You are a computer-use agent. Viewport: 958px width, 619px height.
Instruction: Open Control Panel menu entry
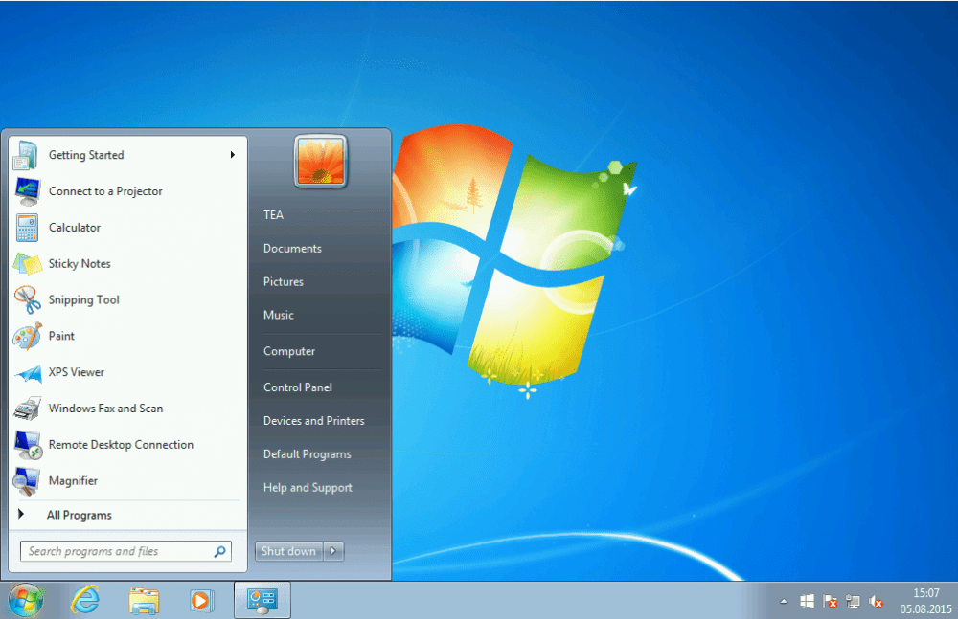coord(298,387)
